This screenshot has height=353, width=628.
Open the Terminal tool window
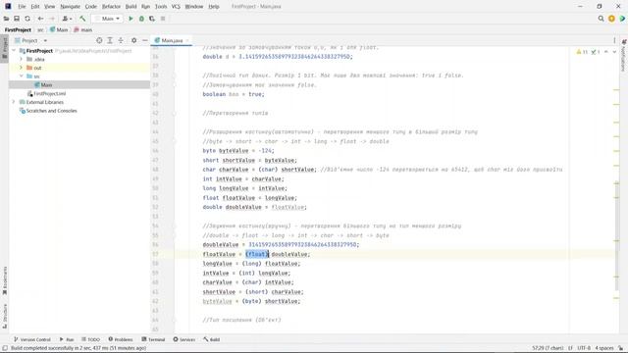pos(153,339)
